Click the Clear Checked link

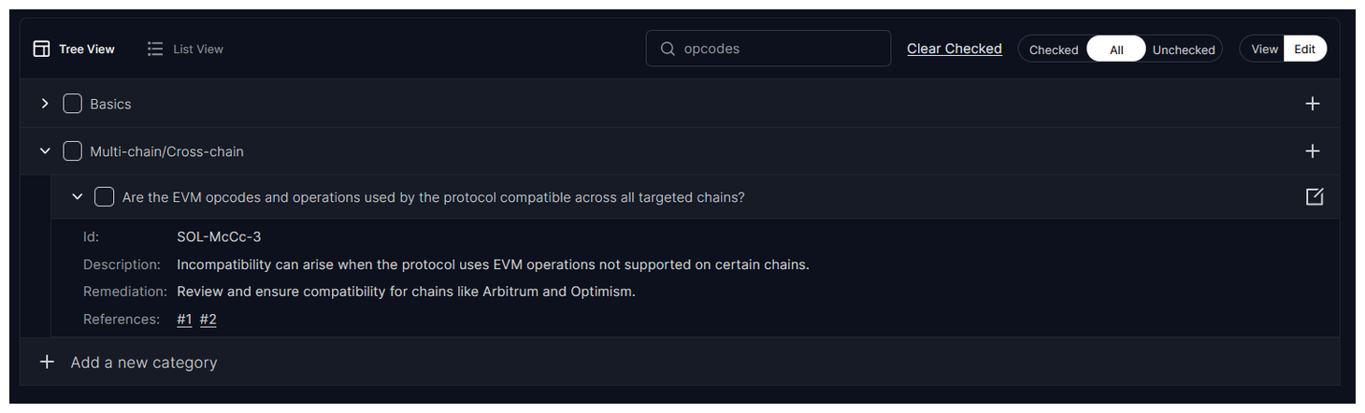coord(954,49)
